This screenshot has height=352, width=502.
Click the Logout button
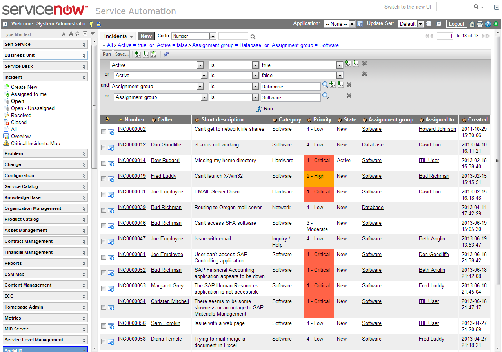457,24
